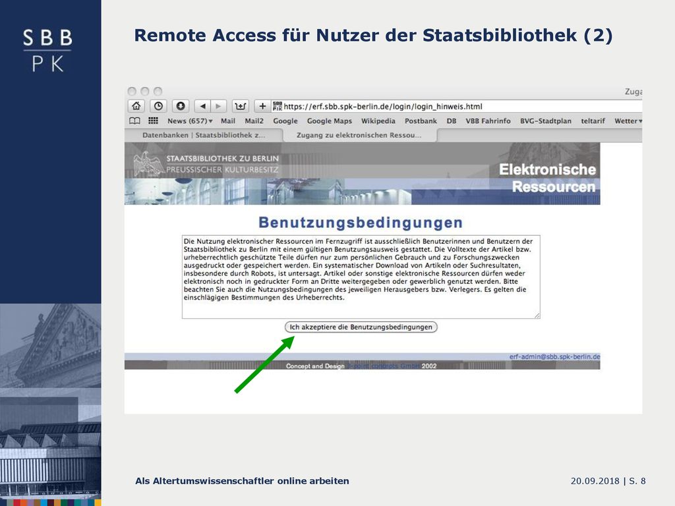The width and height of the screenshot is (675, 506).
Task: Click the date 20.09.2018 | S. 8
Action: 608,481
